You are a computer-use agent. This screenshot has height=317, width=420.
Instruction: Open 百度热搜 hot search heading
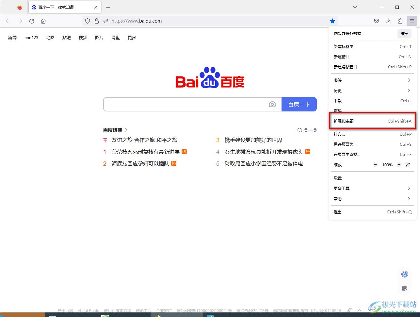pos(115,130)
